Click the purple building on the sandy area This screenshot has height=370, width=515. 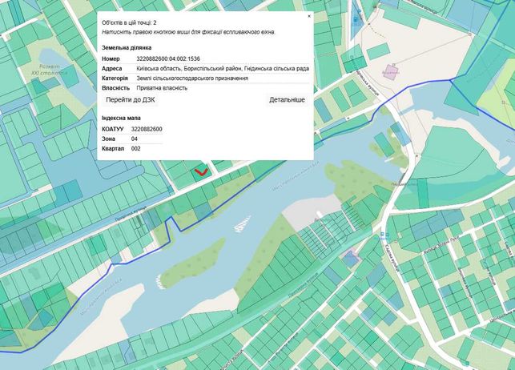click(391, 71)
